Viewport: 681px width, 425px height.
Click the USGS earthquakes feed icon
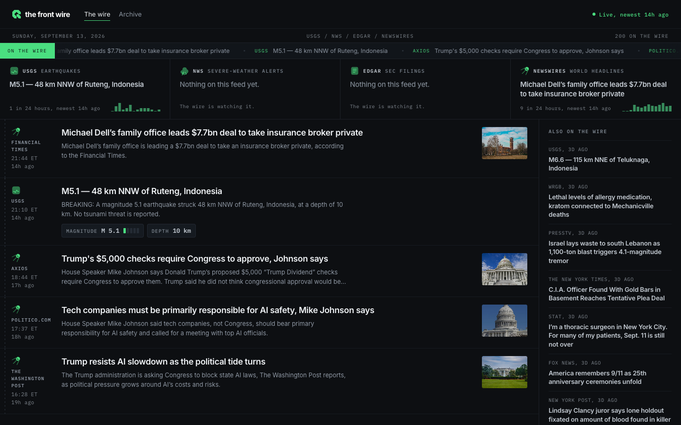[x=14, y=71]
